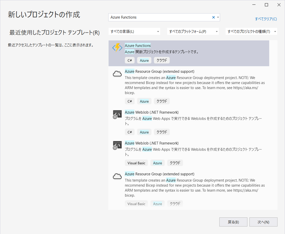This screenshot has width=285, height=234.
Task: Click the すべてクリア(C) link
Action: (x=266, y=19)
